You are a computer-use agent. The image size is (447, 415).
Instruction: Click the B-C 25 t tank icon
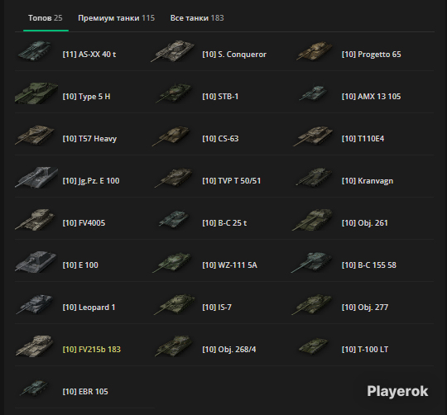[x=174, y=219]
